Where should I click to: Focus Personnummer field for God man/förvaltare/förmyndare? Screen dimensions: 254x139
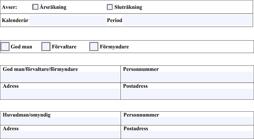click(187, 77)
